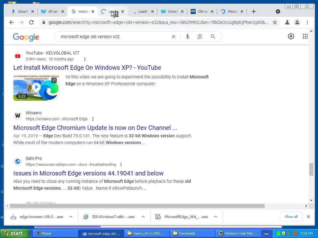The image size is (318, 238).
Task: Open the Opera_54.0.2952 folder taskbar button
Action: pyautogui.click(x=147, y=233)
